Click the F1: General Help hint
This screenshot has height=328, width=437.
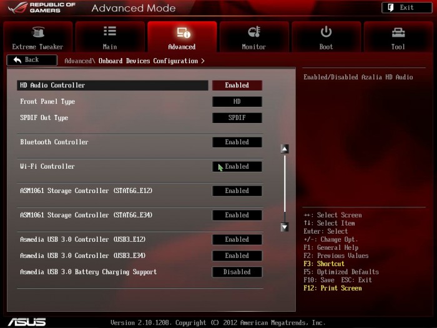331,247
